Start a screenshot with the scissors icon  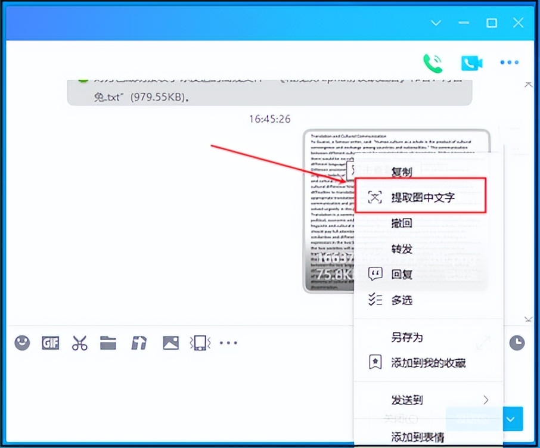[x=79, y=343]
